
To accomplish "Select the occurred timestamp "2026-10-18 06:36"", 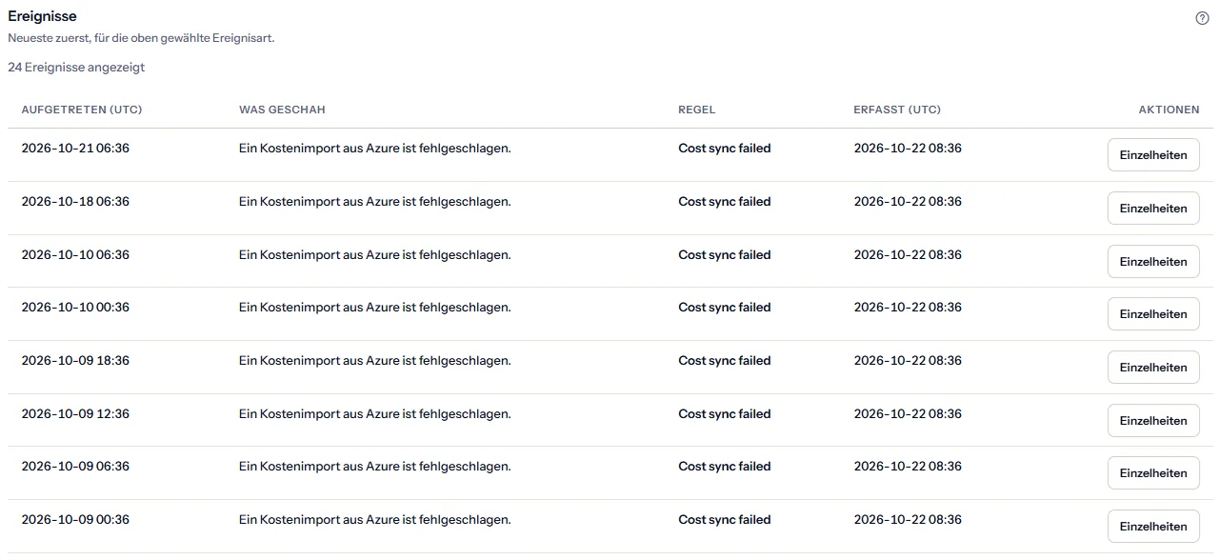I will coord(75,202).
